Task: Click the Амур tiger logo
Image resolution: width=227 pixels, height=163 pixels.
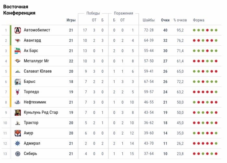Action: point(18,133)
